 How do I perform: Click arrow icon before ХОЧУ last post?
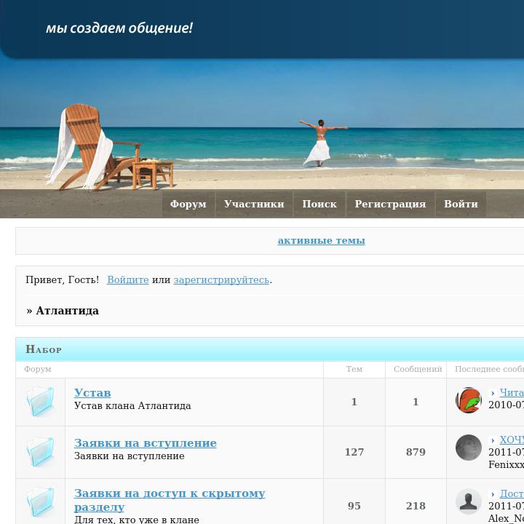pos(493,441)
